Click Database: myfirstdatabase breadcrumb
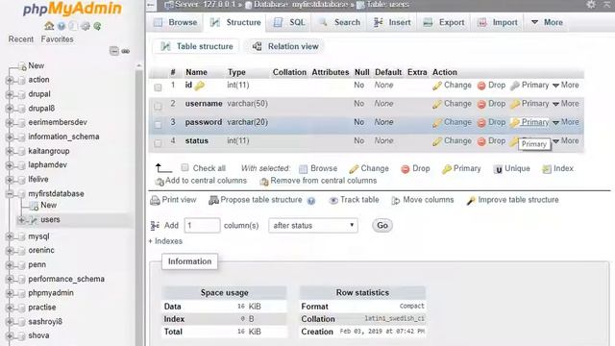This screenshot has height=346, width=615. coord(301,4)
